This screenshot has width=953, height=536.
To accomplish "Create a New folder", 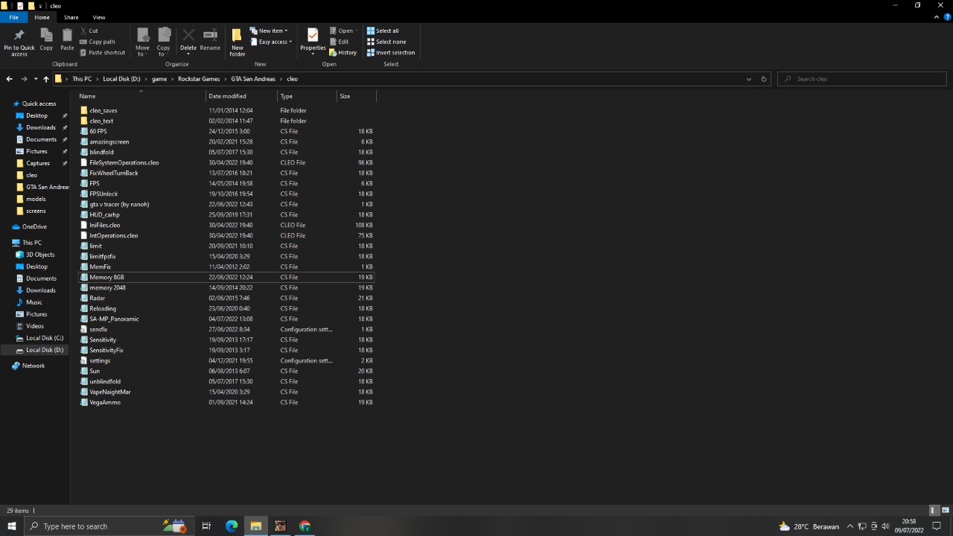I will pos(237,42).
